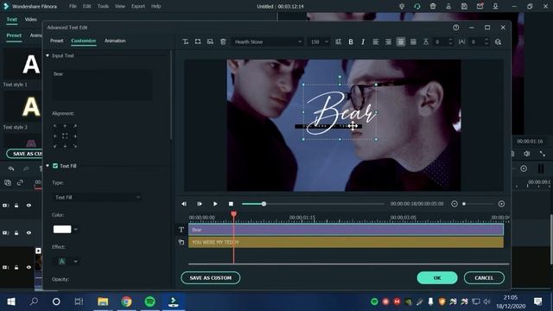Click the Add Image icon in the toolbar
Image resolution: width=553 pixels, height=311 pixels.
[x=210, y=41]
